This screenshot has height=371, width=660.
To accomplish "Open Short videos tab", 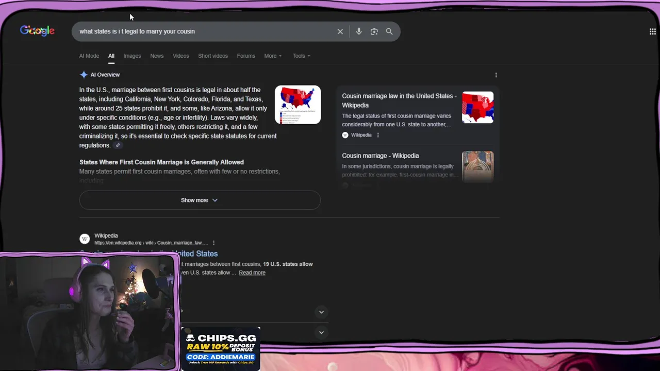I will pyautogui.click(x=213, y=56).
